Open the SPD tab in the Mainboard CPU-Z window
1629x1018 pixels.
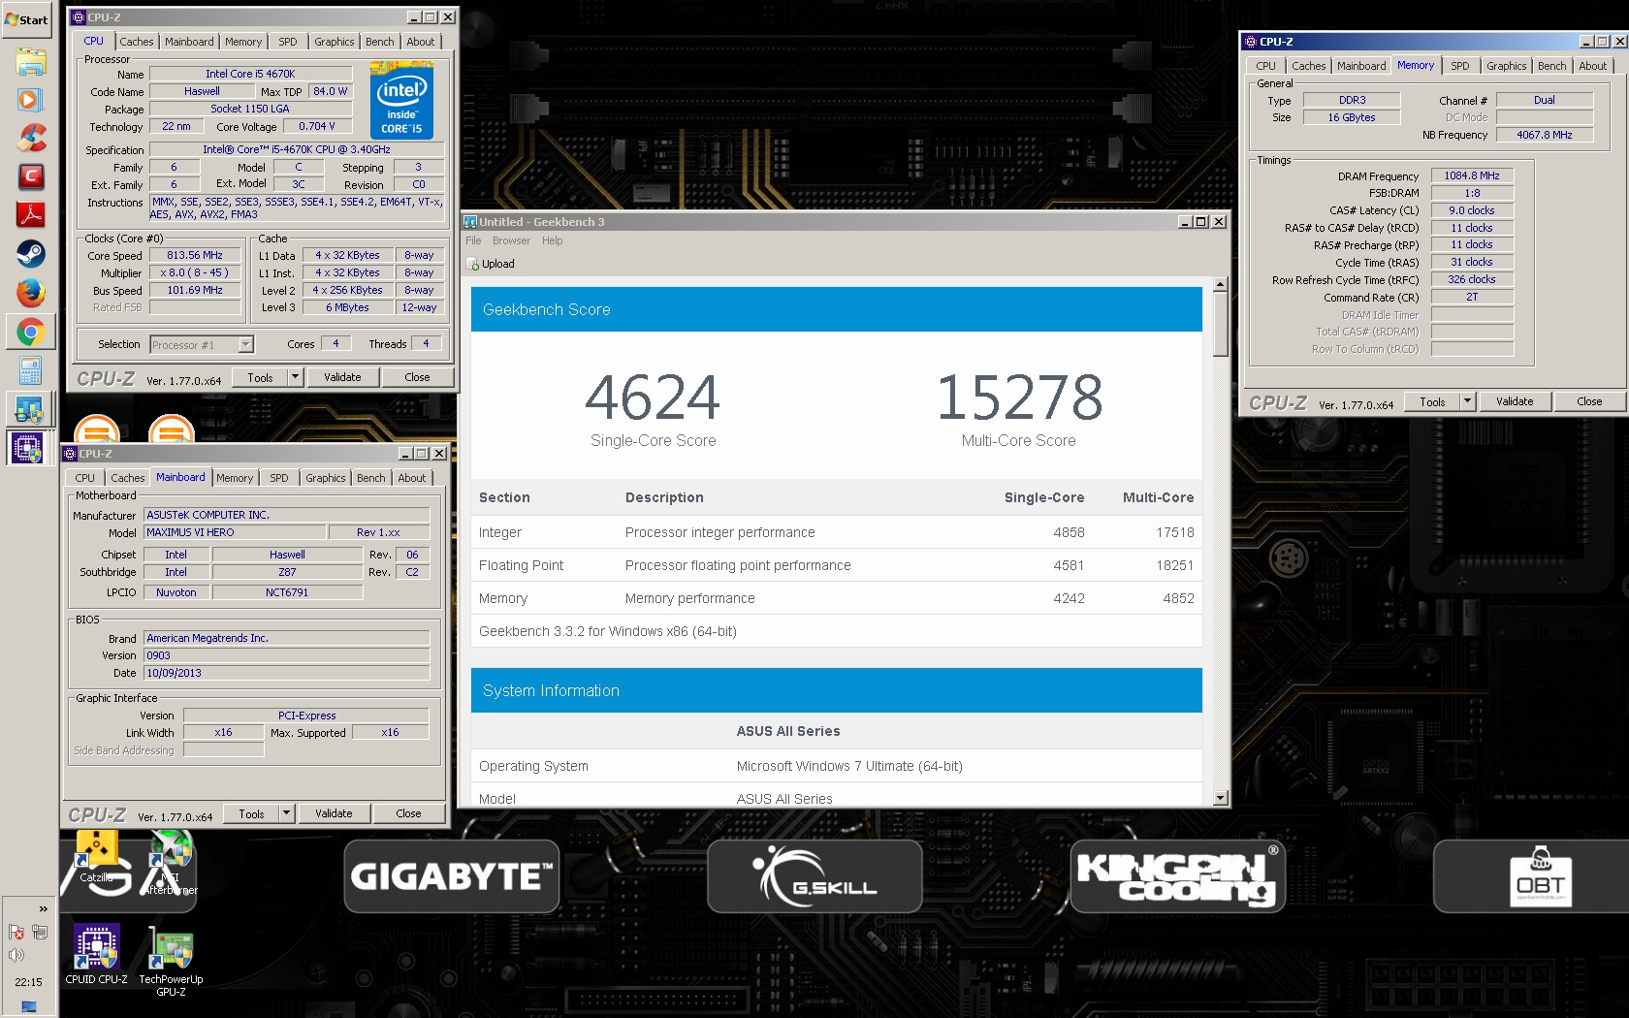point(279,478)
